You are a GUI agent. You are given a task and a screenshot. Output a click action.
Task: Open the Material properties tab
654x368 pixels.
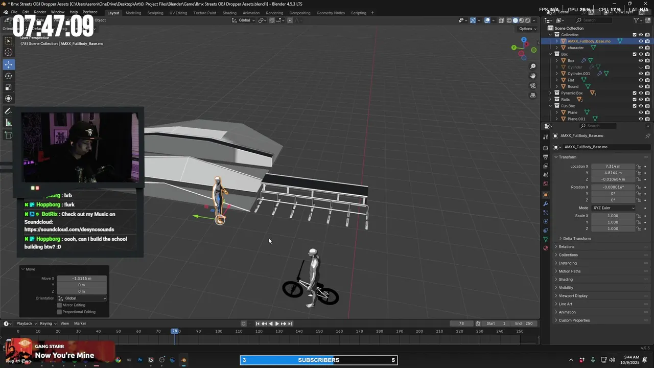pyautogui.click(x=546, y=248)
